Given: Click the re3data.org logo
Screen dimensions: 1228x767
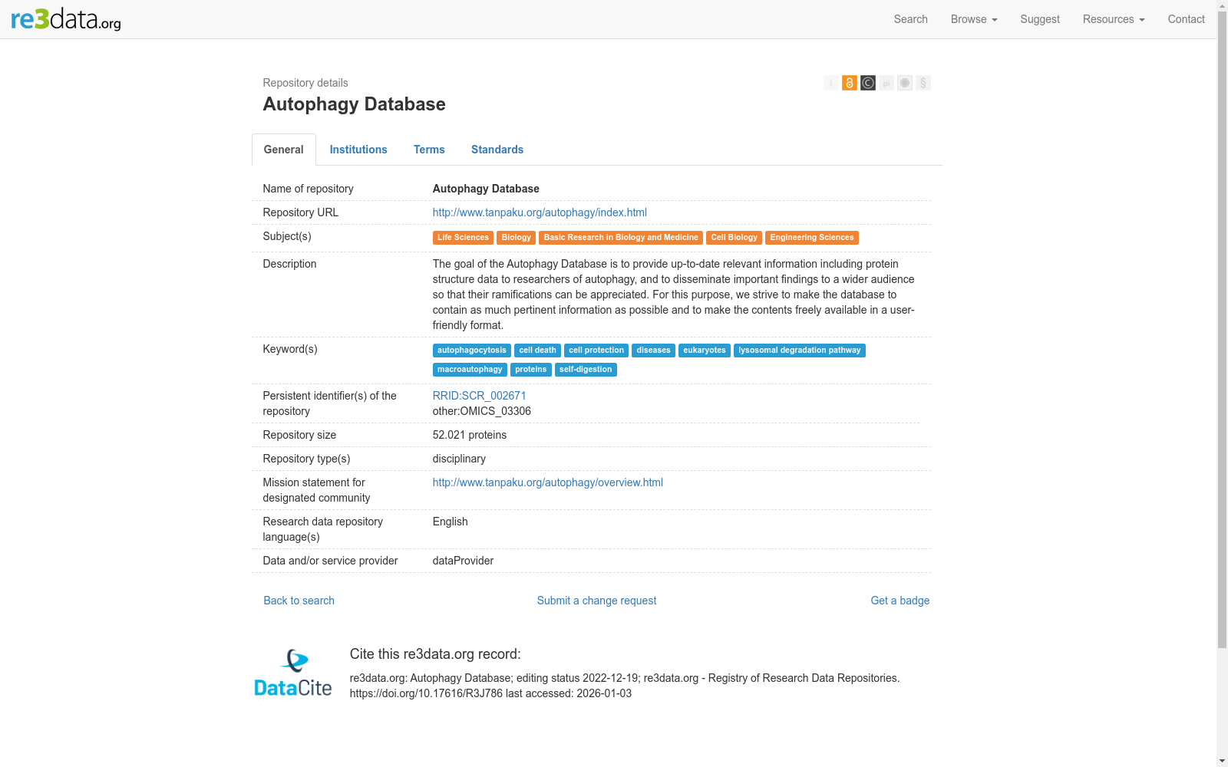Looking at the screenshot, I should pos(66,19).
